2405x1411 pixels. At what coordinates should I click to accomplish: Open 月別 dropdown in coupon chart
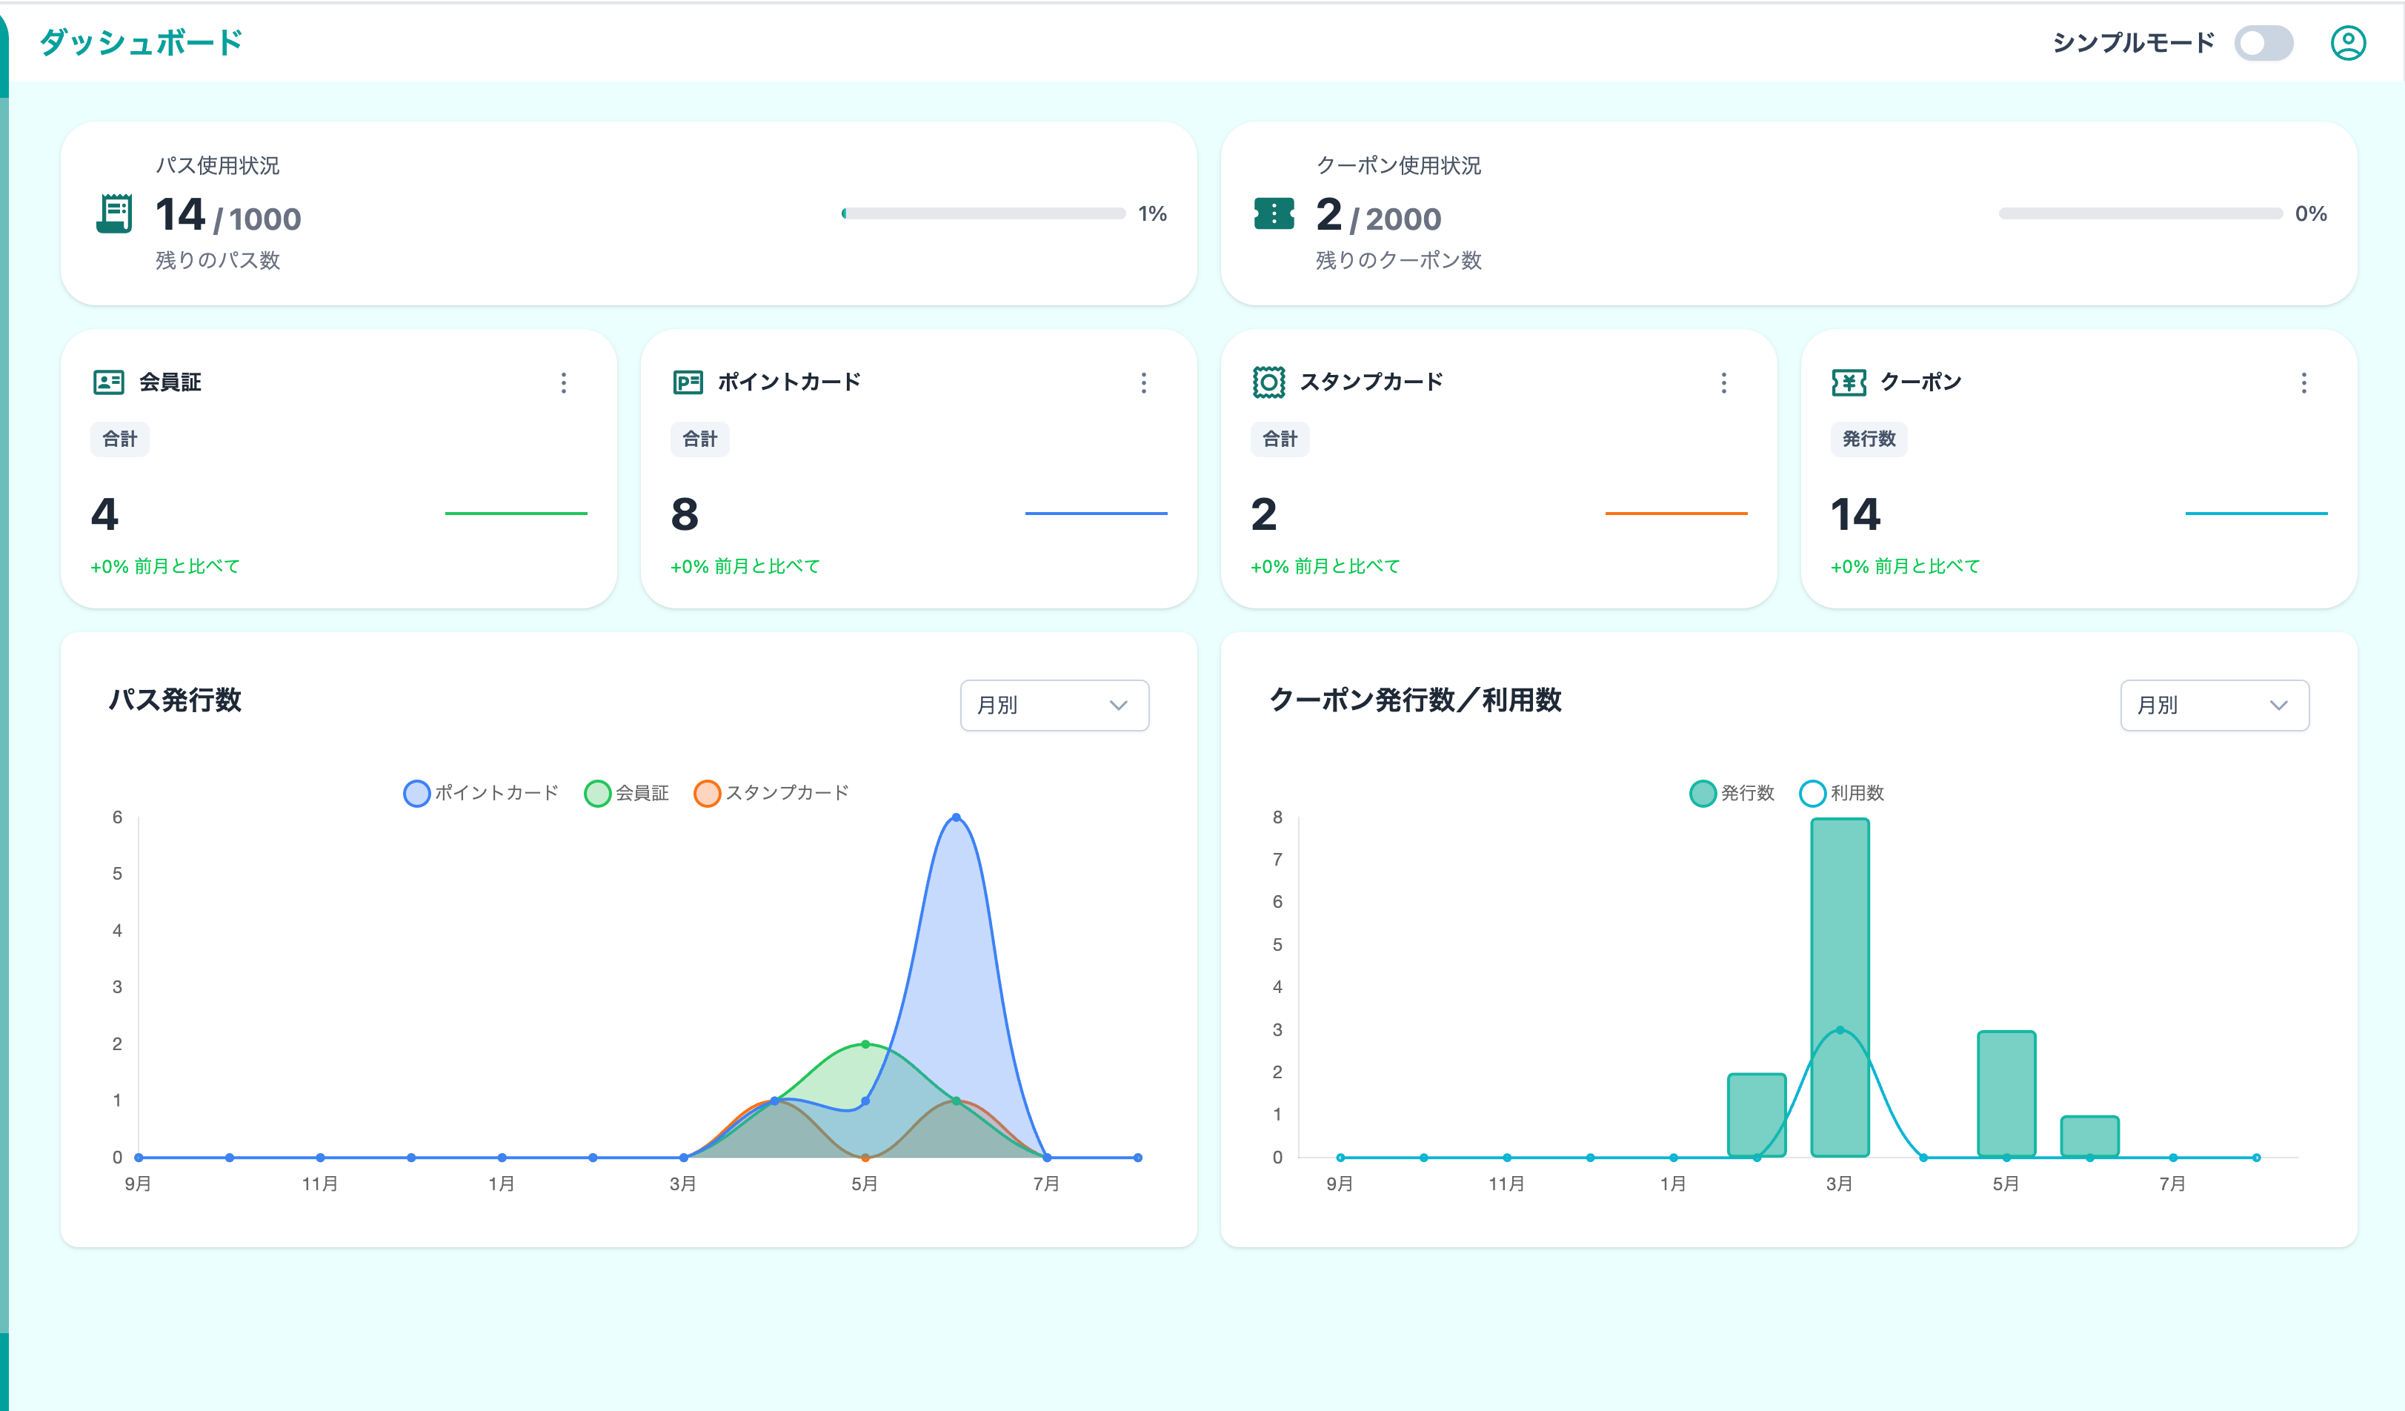[x=2214, y=705]
